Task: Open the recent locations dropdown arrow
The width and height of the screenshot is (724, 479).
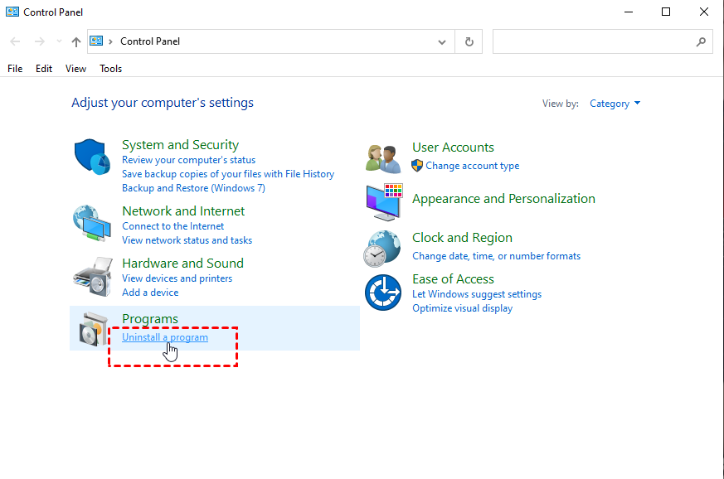Action: pyautogui.click(x=58, y=41)
